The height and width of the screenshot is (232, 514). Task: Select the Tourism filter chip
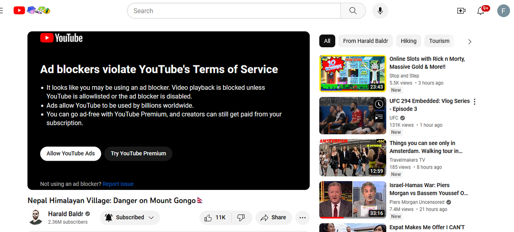439,41
